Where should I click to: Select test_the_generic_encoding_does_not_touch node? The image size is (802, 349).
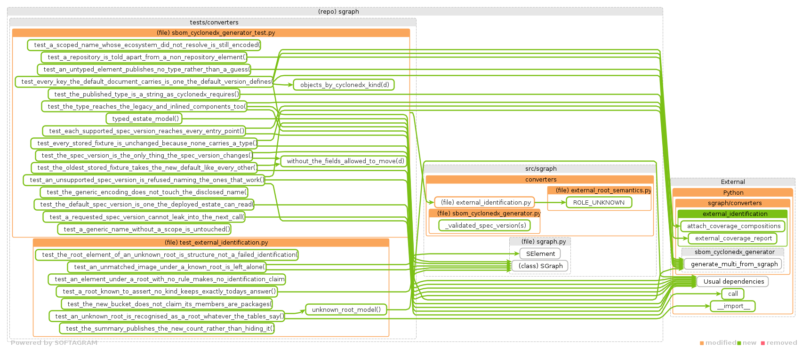[144, 192]
